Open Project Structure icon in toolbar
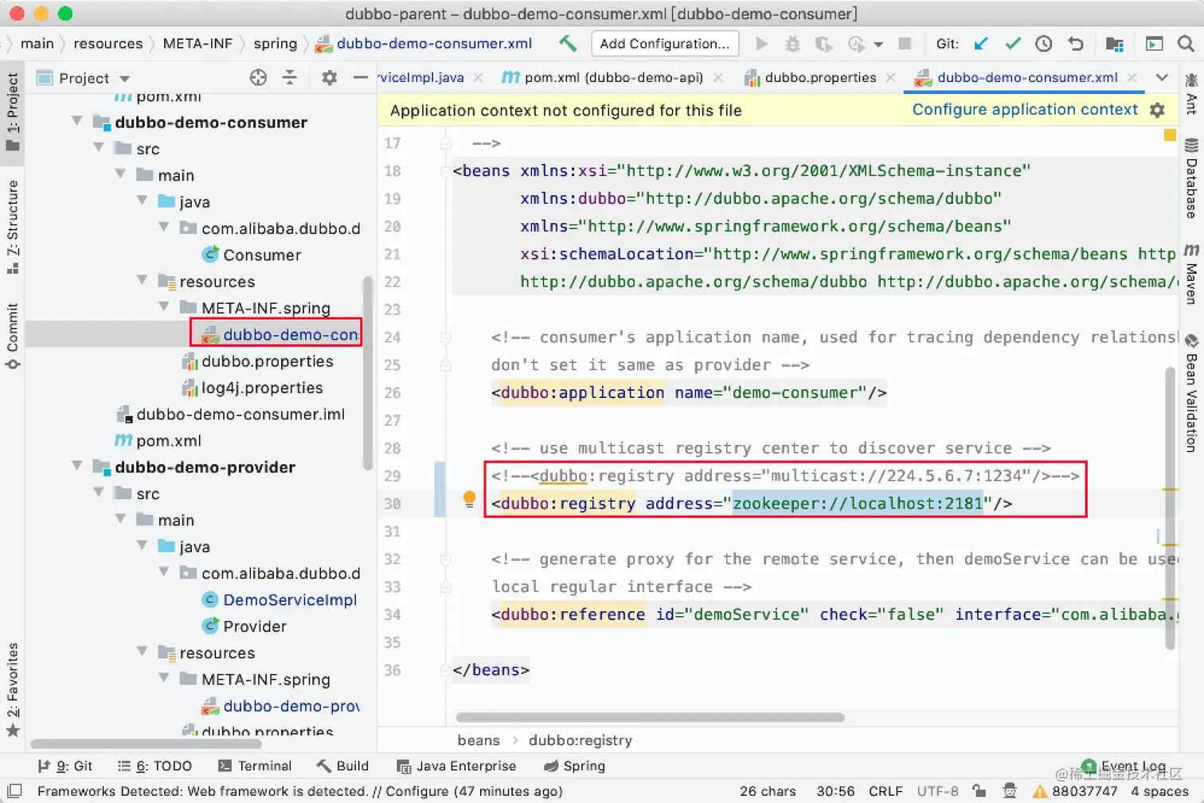This screenshot has height=803, width=1204. point(1115,44)
